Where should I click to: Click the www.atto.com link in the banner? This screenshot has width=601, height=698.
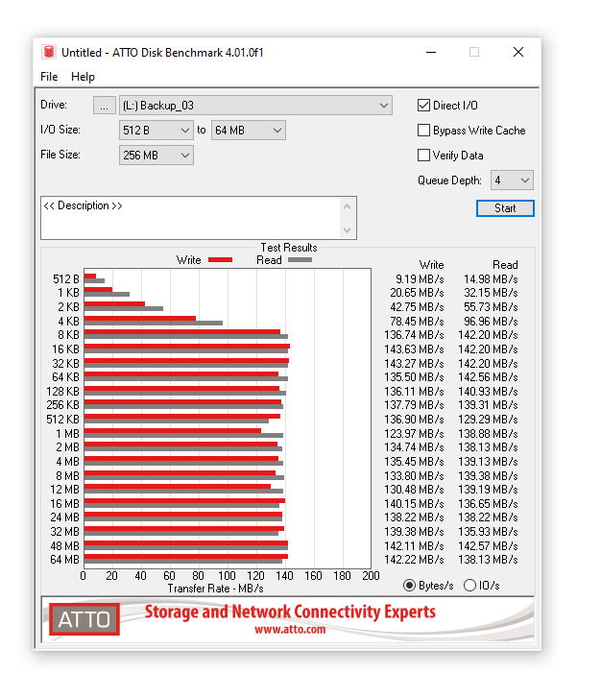290,630
